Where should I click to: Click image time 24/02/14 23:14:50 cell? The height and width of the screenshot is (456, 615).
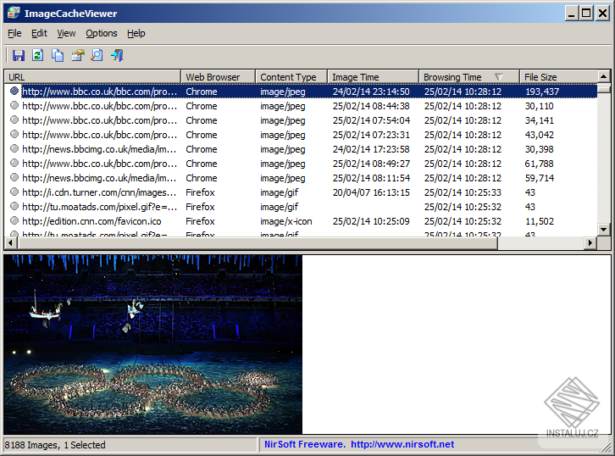pos(371,92)
